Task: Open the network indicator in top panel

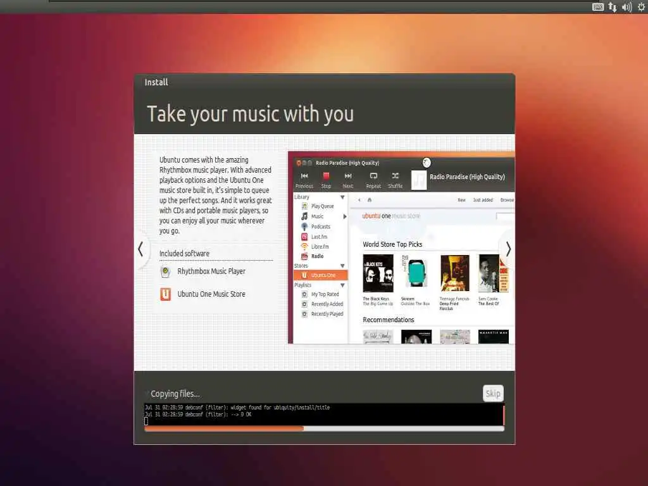Action: (613, 7)
